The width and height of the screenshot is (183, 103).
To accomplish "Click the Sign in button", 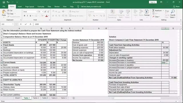I will pyautogui.click(x=153, y=2).
